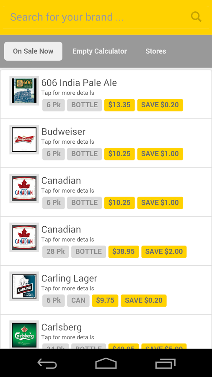The image size is (212, 377).
Task: Tap the $38.95 price tag
Action: point(124,251)
